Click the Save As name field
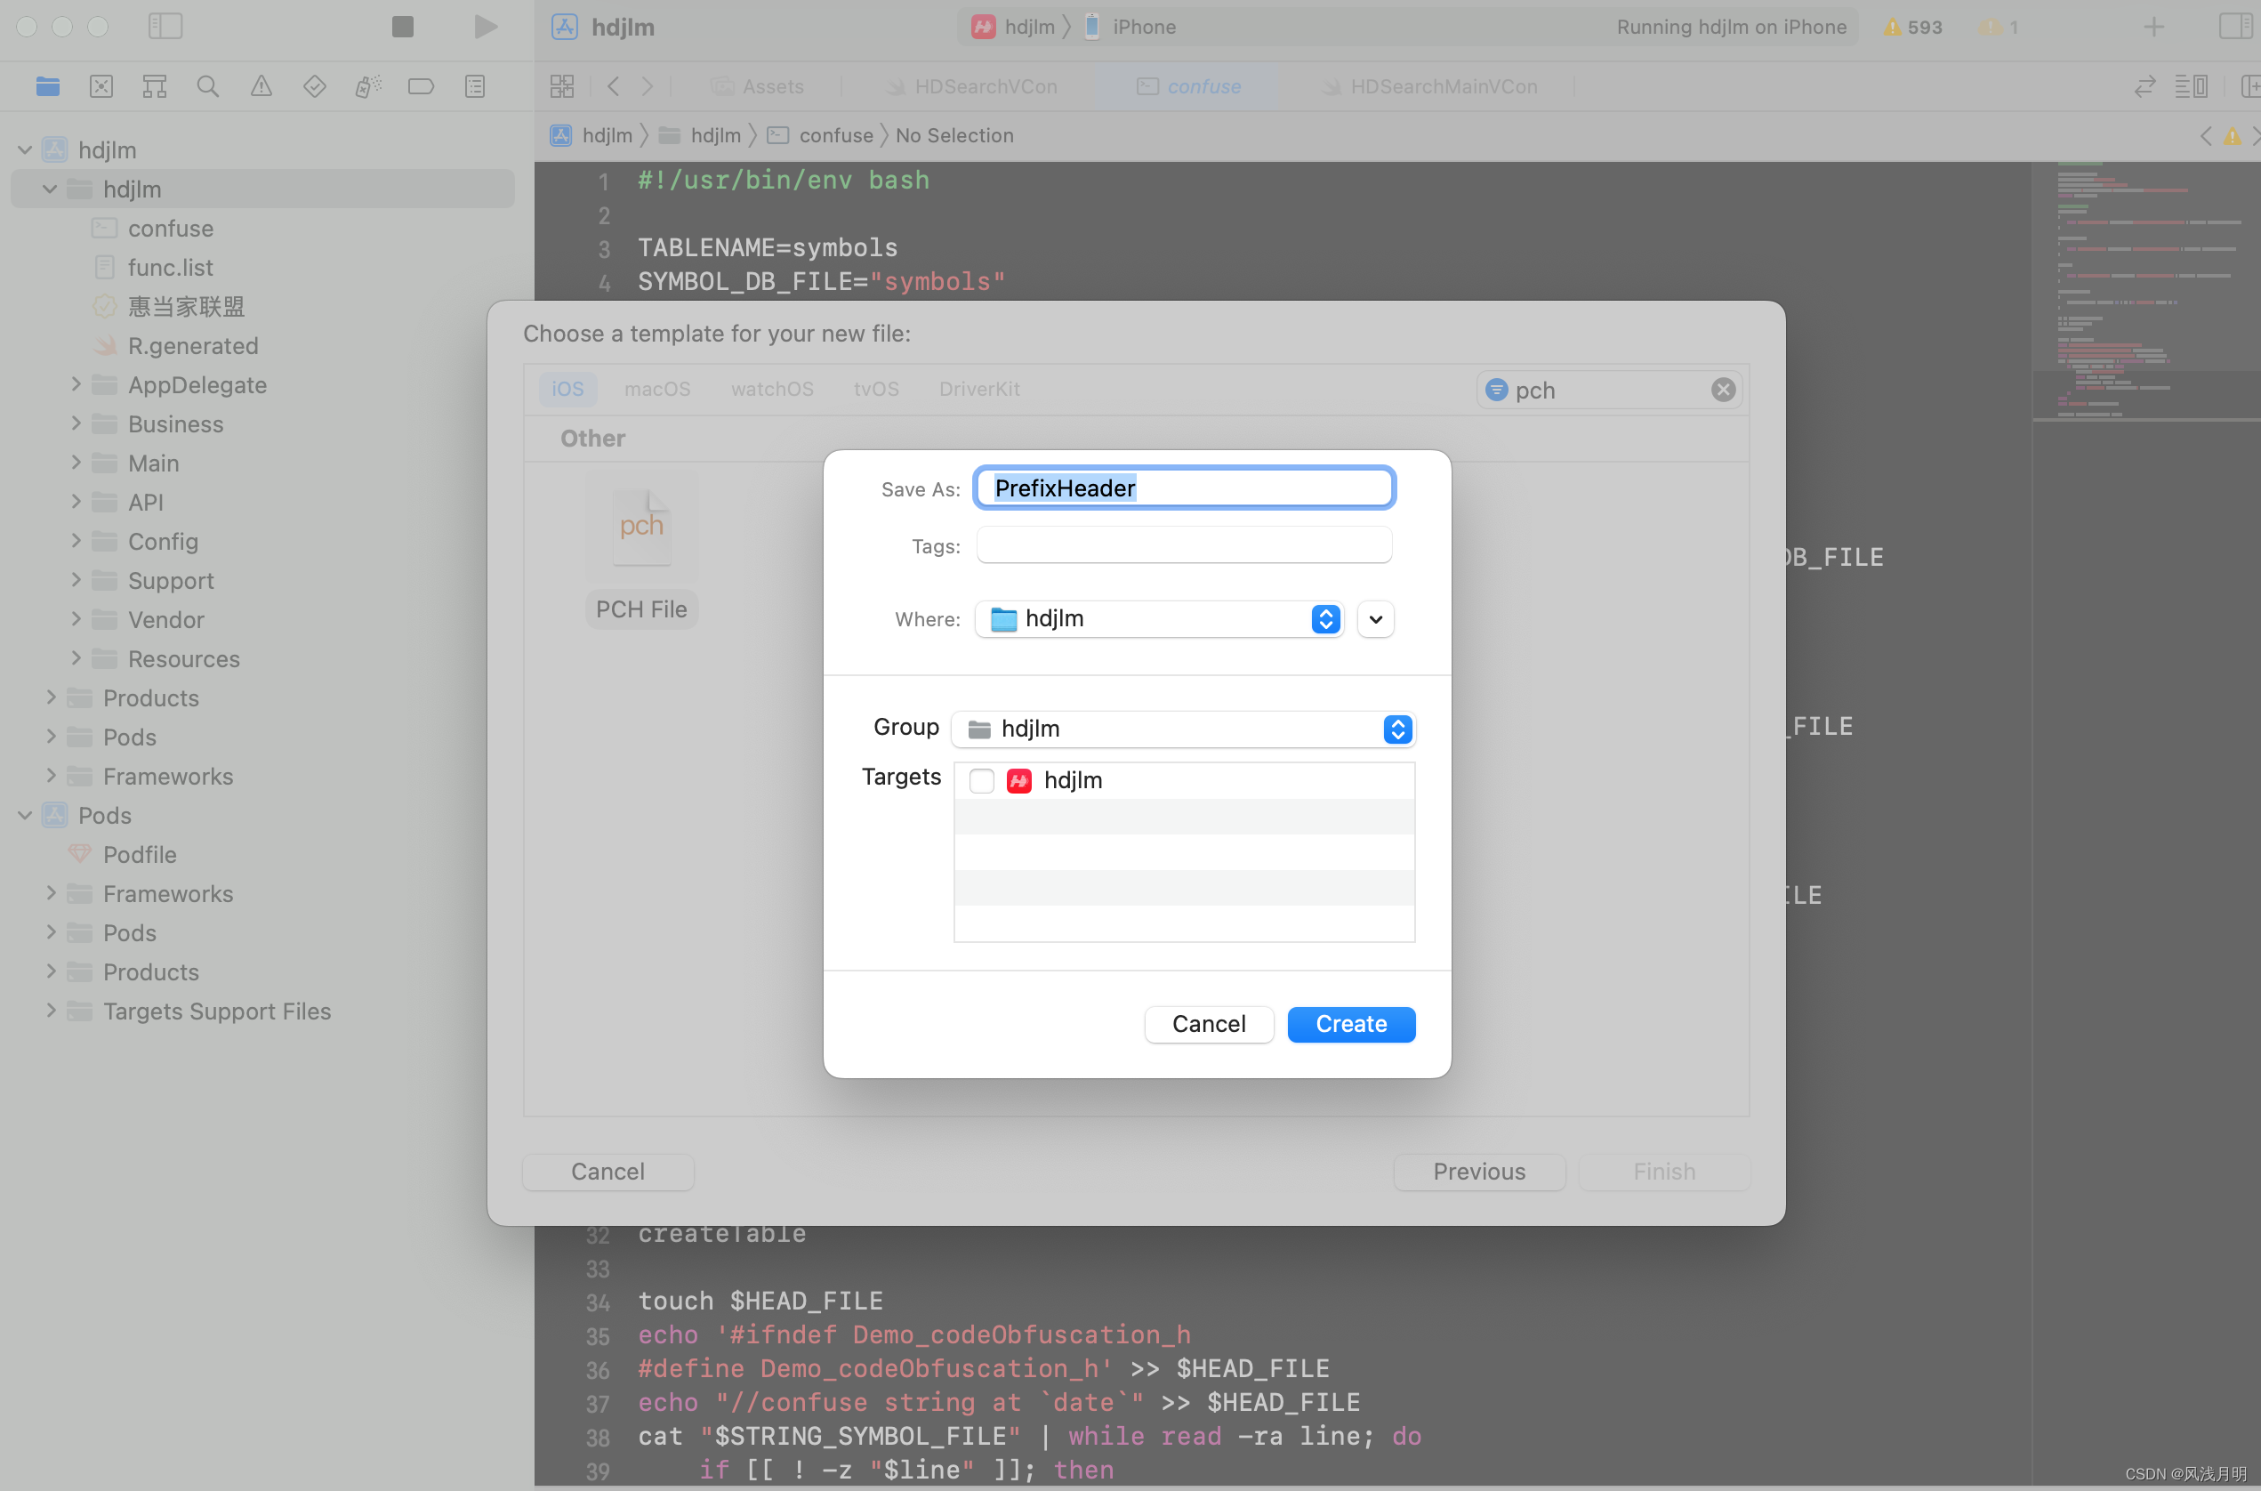The height and width of the screenshot is (1491, 2261). tap(1184, 488)
